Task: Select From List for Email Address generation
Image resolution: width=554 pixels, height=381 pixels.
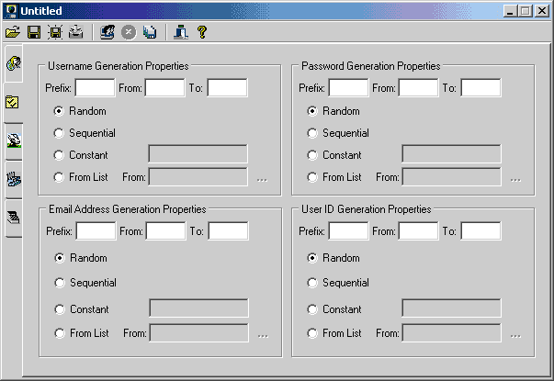Action: click(x=82, y=333)
